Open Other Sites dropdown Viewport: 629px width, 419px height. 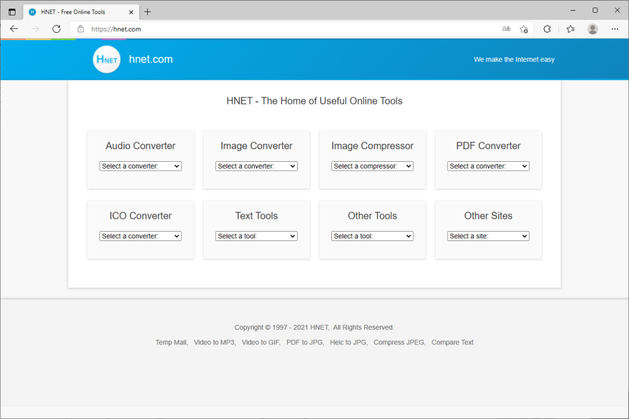(488, 236)
